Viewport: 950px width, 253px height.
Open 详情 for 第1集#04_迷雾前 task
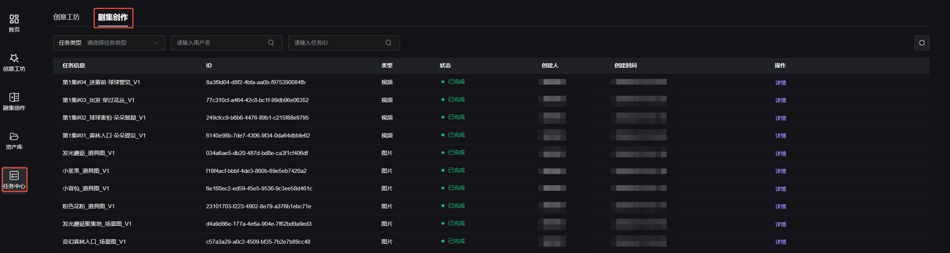(x=780, y=83)
